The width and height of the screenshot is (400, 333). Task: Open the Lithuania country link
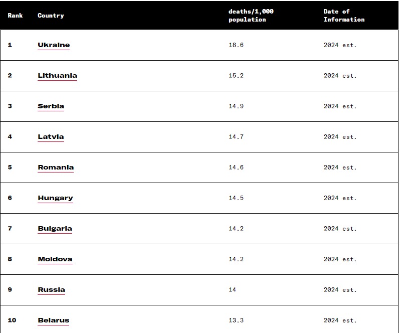[x=57, y=76]
